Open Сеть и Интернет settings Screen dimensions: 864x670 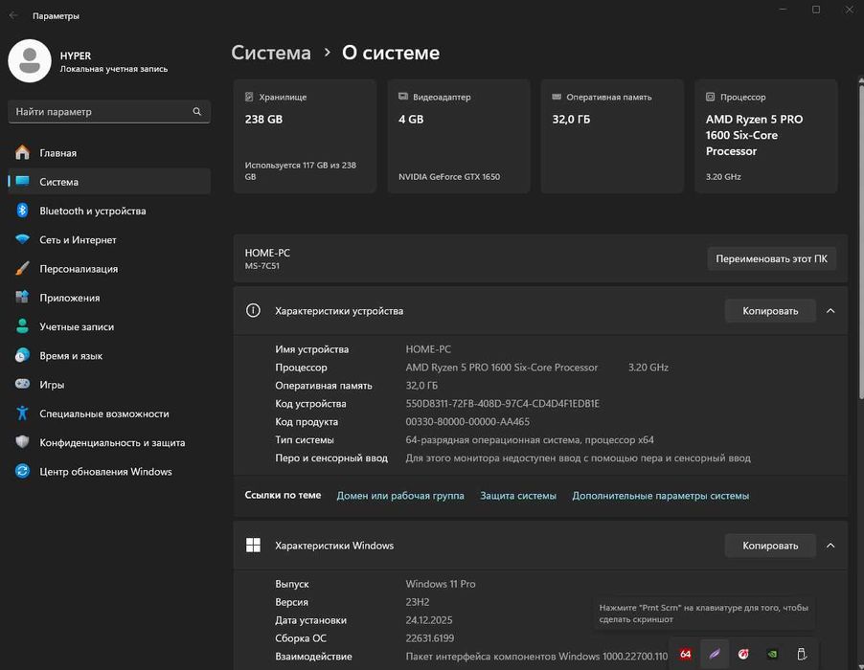coord(109,239)
